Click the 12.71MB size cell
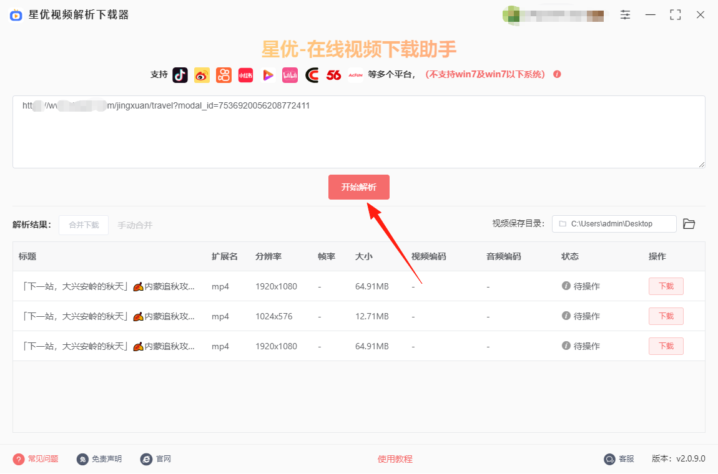The image size is (718, 474). (372, 316)
